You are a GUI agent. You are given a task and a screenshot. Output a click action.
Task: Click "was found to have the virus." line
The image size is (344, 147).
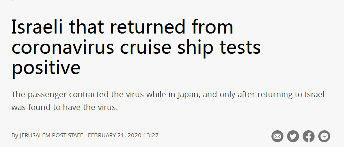(x=65, y=107)
